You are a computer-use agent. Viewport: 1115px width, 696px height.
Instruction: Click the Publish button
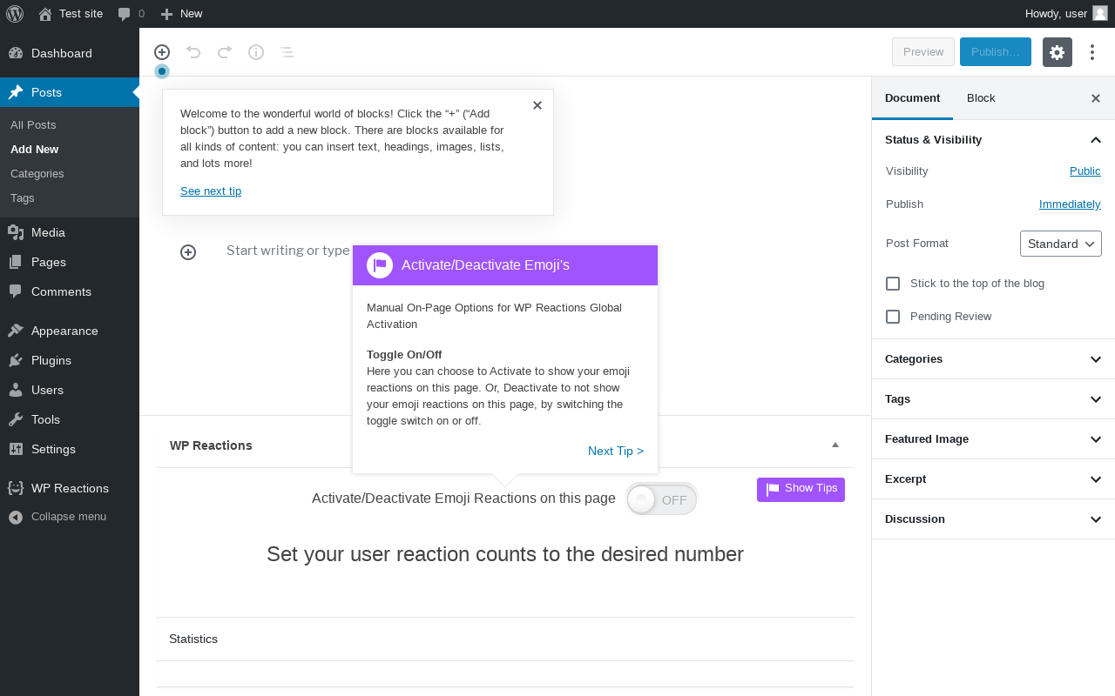click(x=996, y=52)
